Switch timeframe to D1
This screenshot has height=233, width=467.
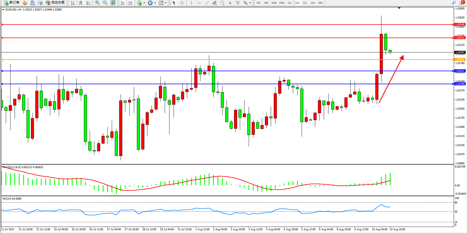point(305,3)
